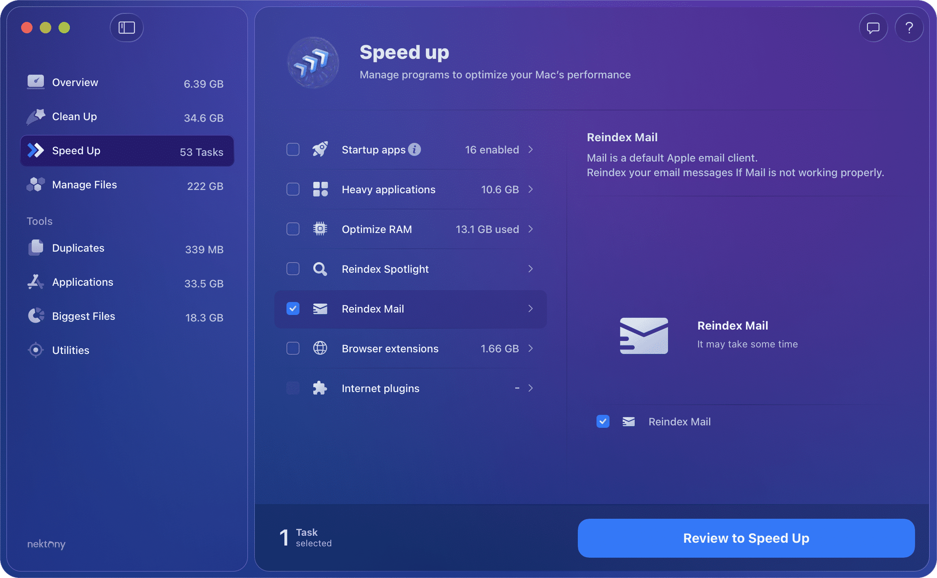Open the Utilities section
The width and height of the screenshot is (937, 578).
click(71, 350)
